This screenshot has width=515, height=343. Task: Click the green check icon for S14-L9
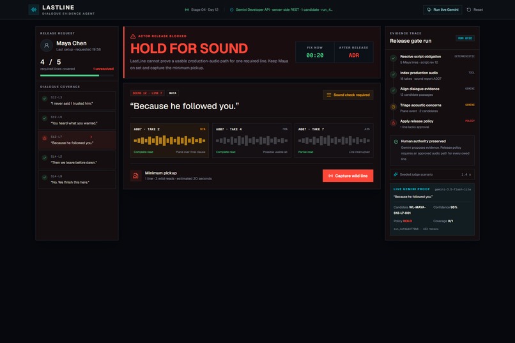click(45, 177)
